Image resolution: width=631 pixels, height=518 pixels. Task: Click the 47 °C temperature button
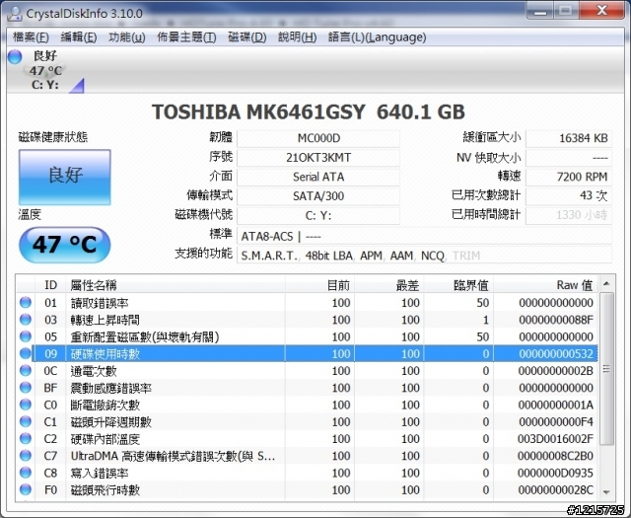[x=65, y=245]
